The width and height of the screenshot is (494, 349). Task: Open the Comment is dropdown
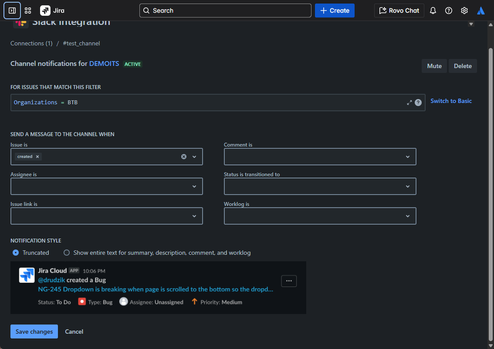coord(320,157)
